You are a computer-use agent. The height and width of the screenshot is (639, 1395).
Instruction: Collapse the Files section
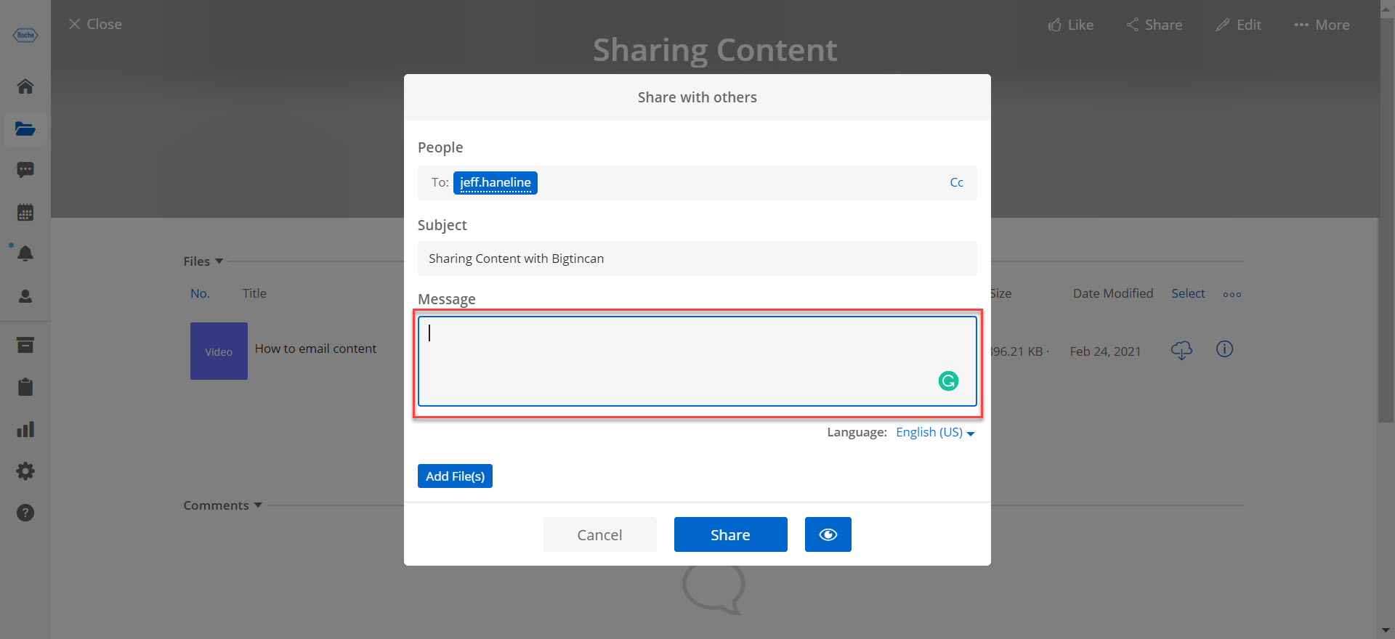(x=203, y=261)
